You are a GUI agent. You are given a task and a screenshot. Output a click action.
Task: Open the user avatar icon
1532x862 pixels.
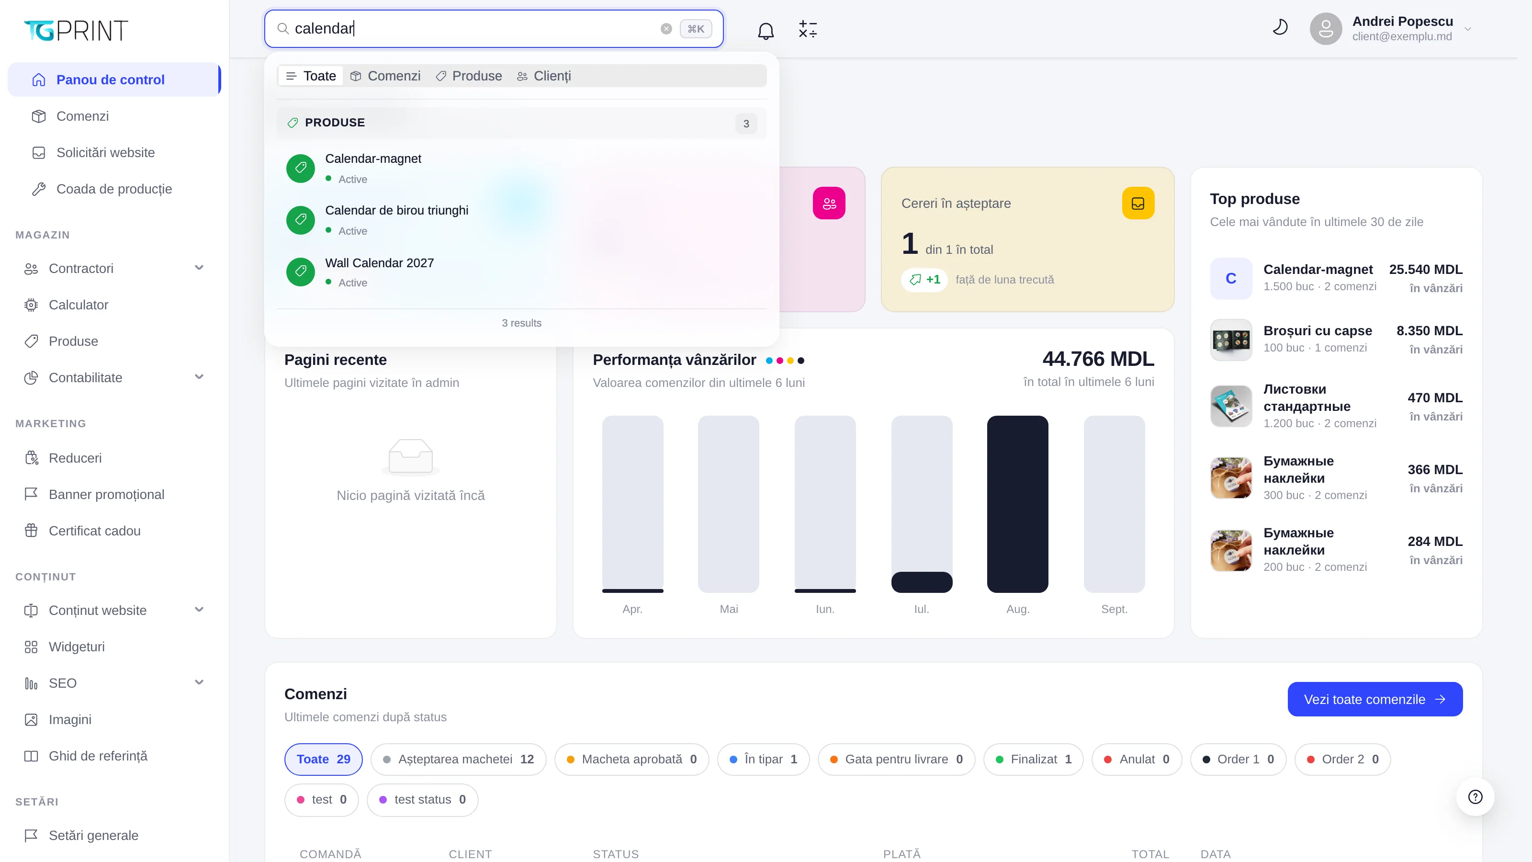1326,29
